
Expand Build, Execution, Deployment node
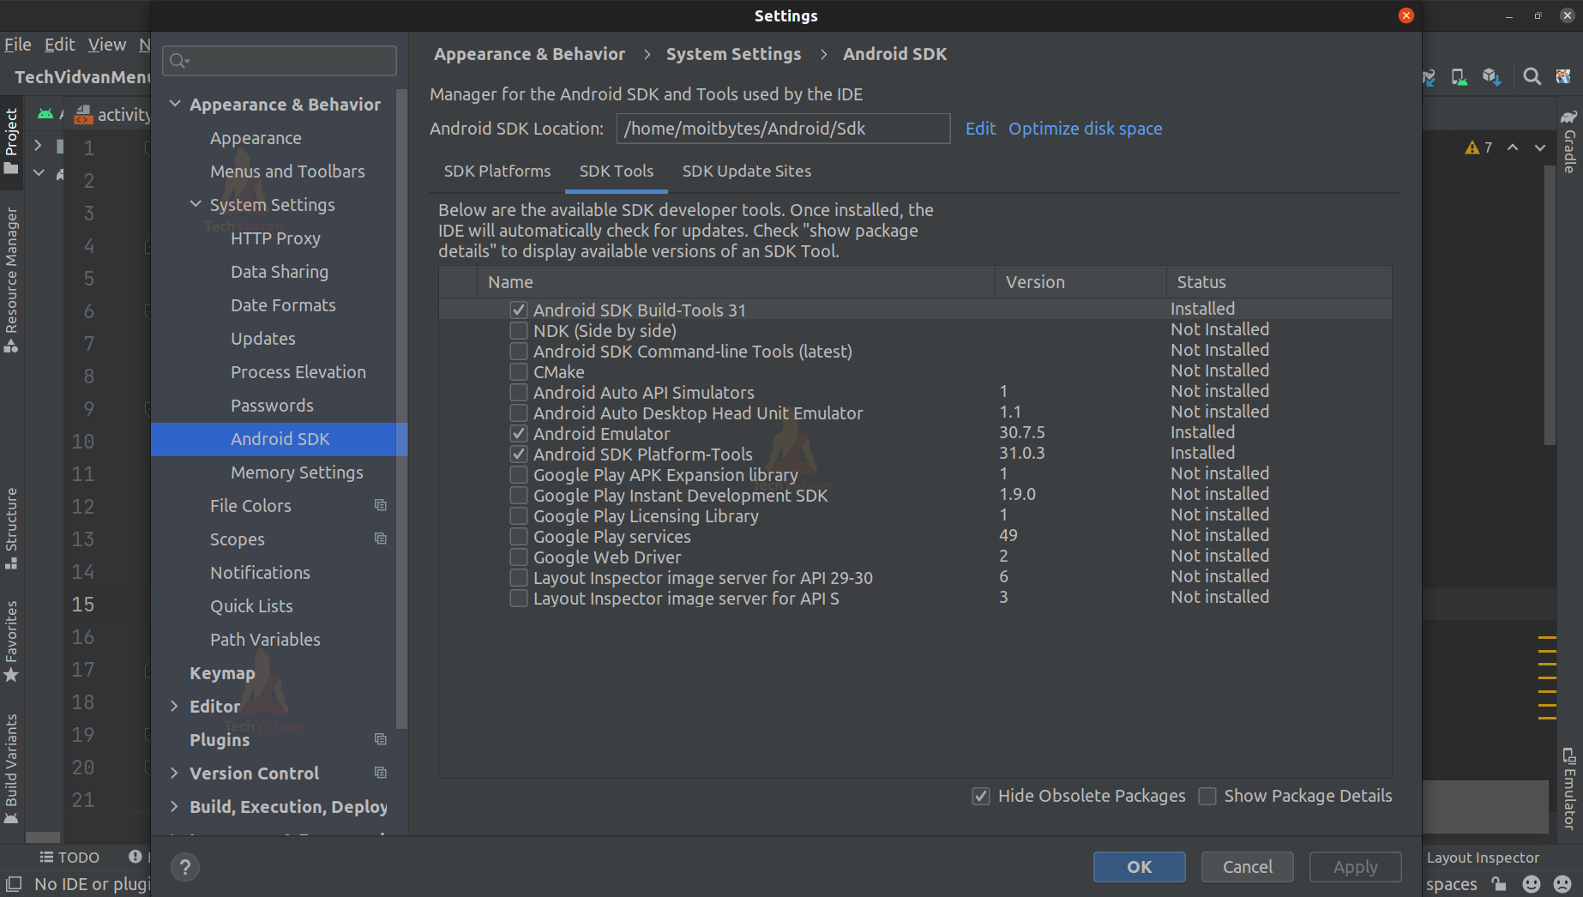[x=174, y=806]
